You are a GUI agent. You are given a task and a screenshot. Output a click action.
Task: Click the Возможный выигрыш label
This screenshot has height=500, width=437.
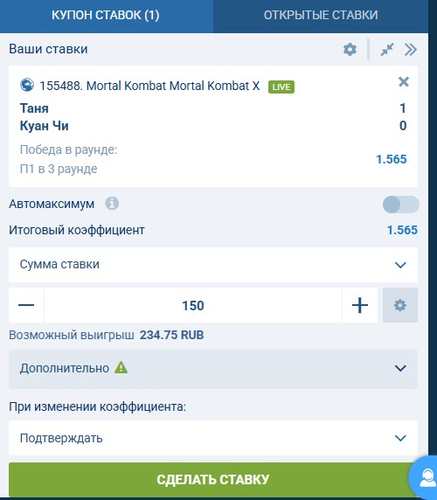click(x=72, y=335)
